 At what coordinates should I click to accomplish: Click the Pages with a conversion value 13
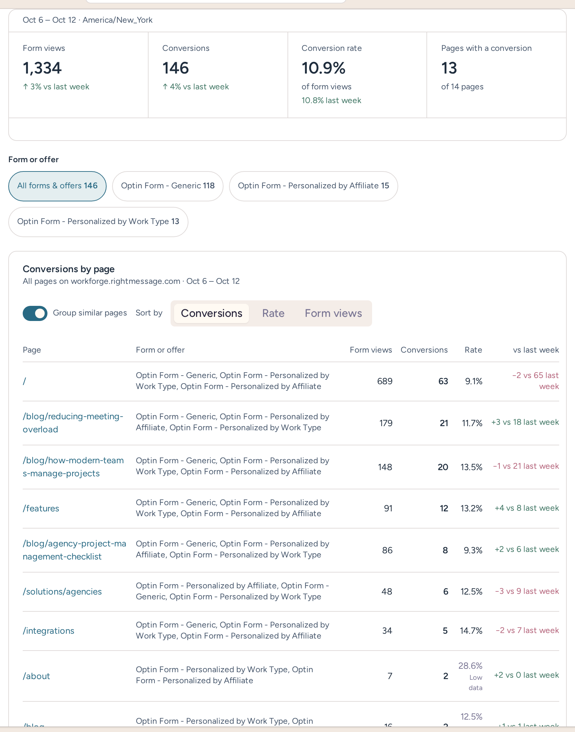pyautogui.click(x=449, y=68)
